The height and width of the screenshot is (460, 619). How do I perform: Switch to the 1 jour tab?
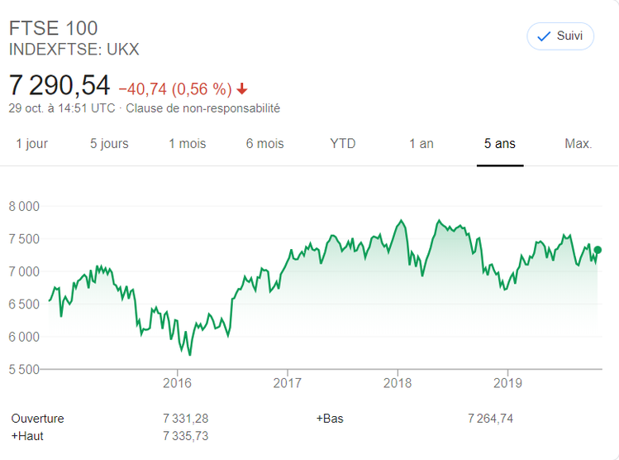click(x=32, y=143)
